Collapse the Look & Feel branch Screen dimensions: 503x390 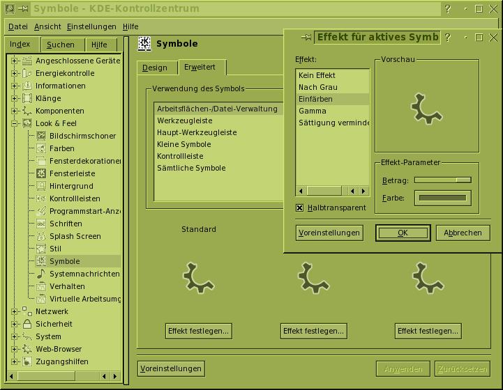click(x=14, y=123)
